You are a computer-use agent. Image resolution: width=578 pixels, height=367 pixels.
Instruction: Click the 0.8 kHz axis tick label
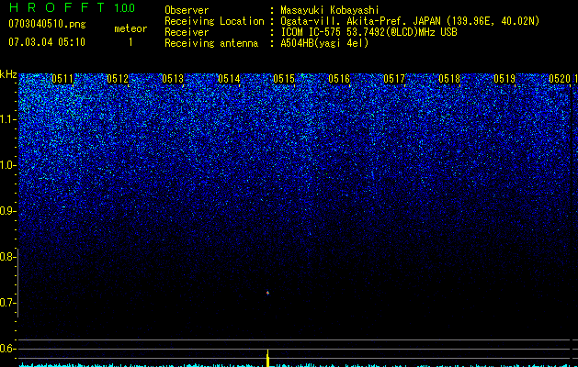pos(7,257)
